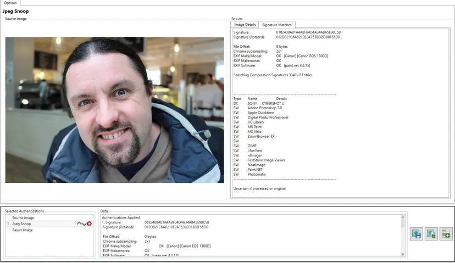Click 'Searching Compression Signatures 3347+0 Entries' text

point(273,75)
